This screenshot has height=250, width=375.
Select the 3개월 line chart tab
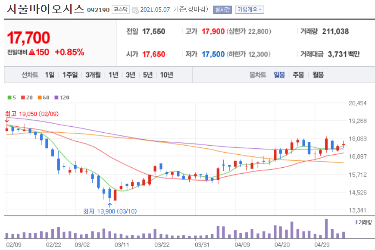[93, 75]
